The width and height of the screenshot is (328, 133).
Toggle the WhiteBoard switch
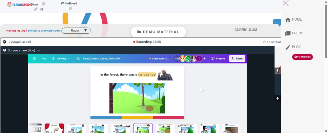[x=69, y=8]
